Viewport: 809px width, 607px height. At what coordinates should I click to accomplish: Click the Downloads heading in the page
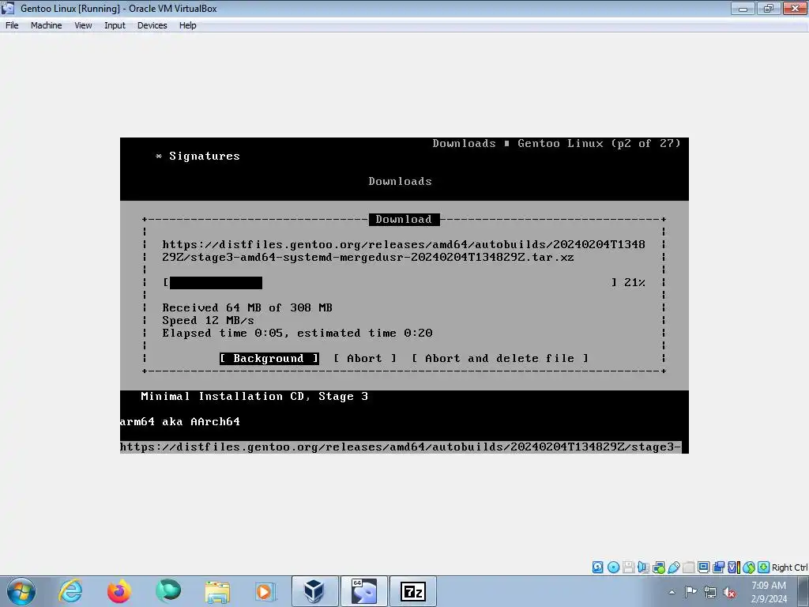(x=400, y=181)
